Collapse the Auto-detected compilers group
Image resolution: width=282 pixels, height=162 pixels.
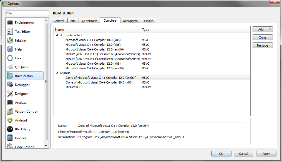tap(57, 35)
